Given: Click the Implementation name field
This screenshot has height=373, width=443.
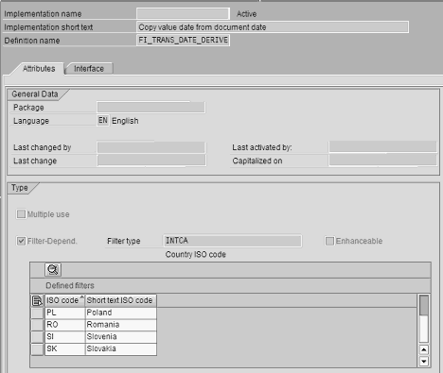Looking at the screenshot, I should pyautogui.click(x=183, y=14).
